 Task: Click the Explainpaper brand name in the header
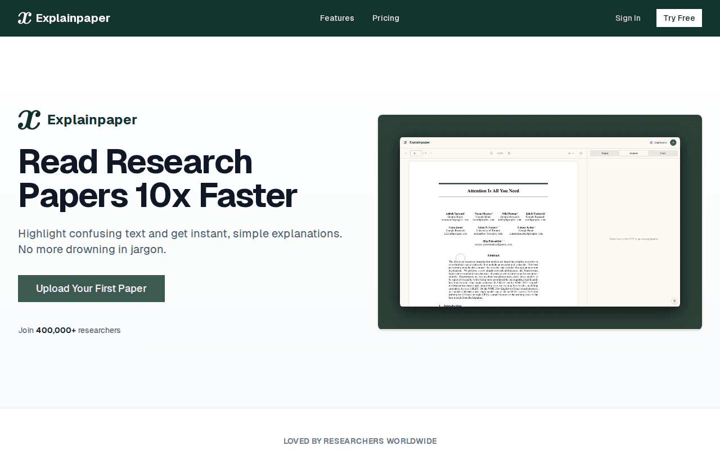tap(73, 18)
